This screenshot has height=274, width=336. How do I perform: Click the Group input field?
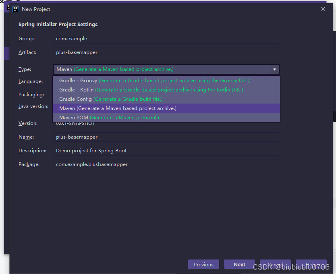click(166, 39)
